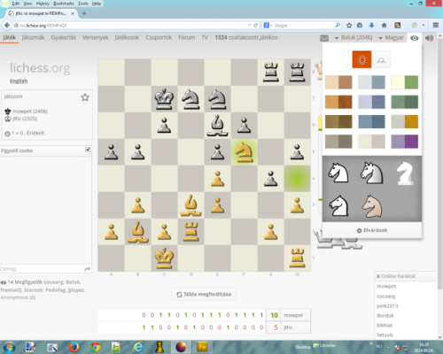Open the inbox envelope icon
443x354 pixels.
coord(324,38)
